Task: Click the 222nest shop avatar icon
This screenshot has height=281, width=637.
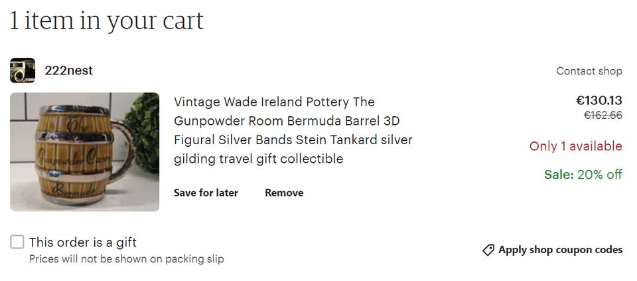Action: click(23, 70)
